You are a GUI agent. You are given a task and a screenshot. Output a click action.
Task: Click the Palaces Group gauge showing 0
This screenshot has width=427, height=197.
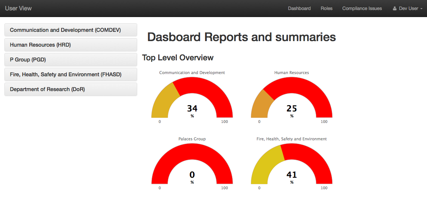[192, 164]
